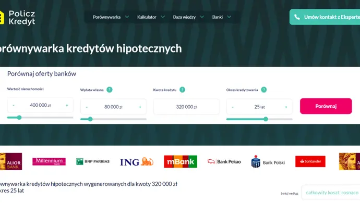Click the 400 000 zł property value field
Viewport: 360px width, 203px height.
click(40, 105)
